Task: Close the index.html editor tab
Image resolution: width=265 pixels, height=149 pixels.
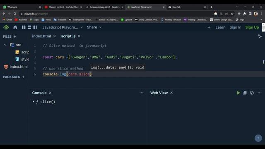Action: [54, 36]
